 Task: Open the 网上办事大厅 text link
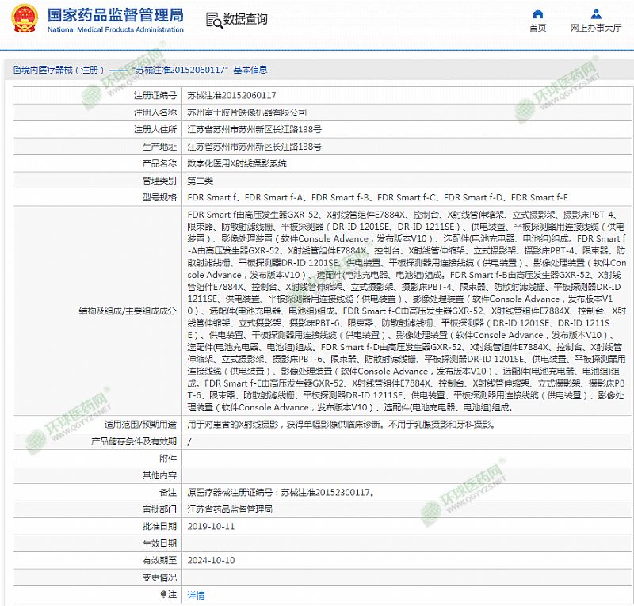coord(595,29)
